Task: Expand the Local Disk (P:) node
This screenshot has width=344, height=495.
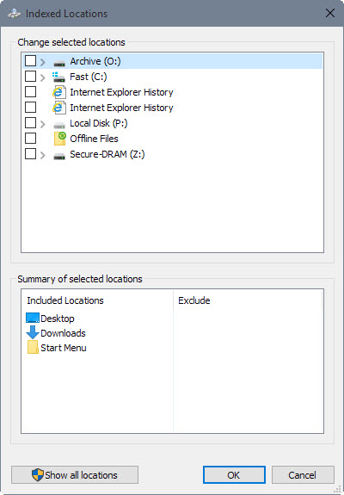Action: coord(43,124)
